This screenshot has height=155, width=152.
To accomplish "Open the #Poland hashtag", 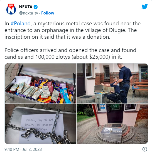I will click(x=21, y=24).
